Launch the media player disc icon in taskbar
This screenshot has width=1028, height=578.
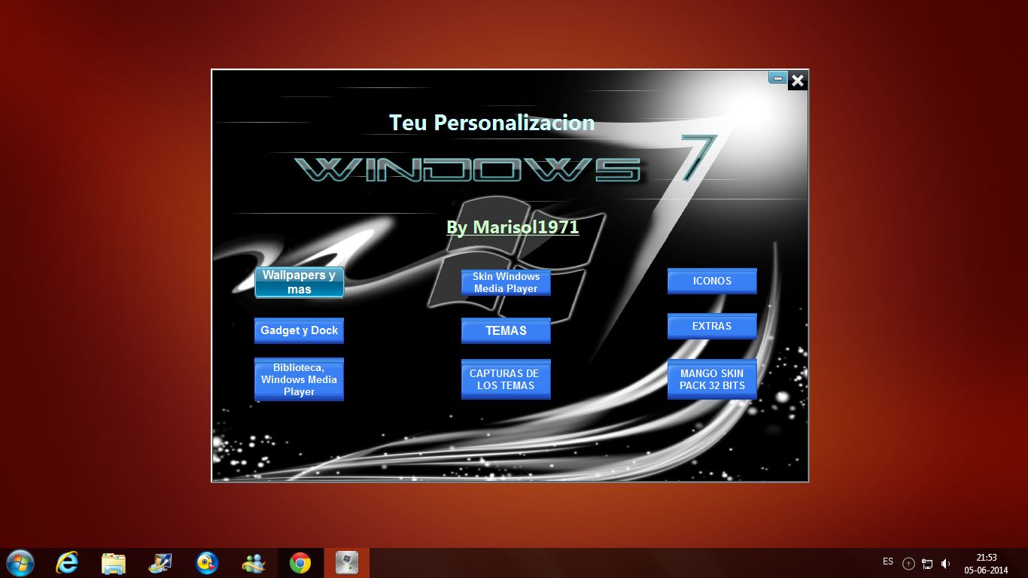206,563
